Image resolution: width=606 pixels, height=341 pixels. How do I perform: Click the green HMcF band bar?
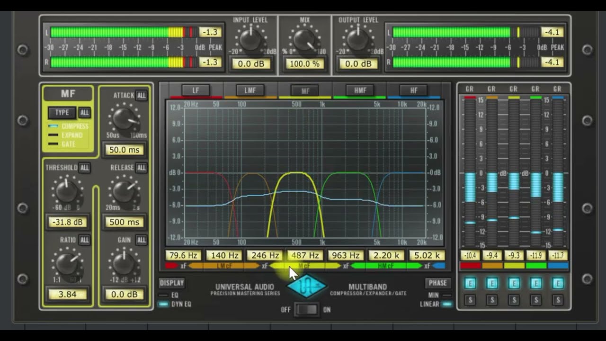[x=386, y=266]
